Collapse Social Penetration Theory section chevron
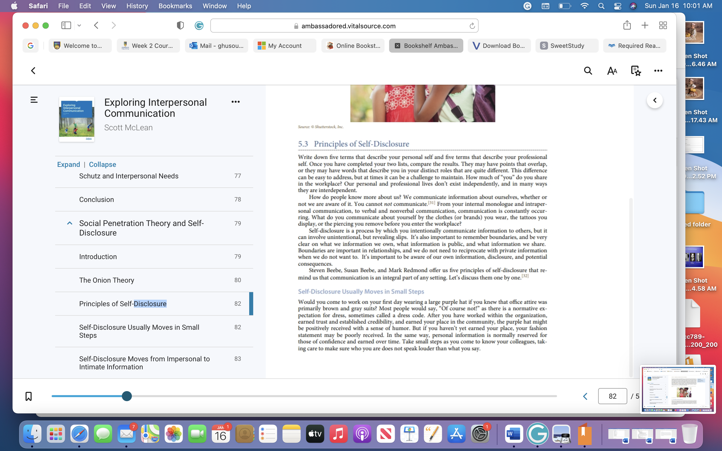This screenshot has width=722, height=451. click(x=69, y=223)
